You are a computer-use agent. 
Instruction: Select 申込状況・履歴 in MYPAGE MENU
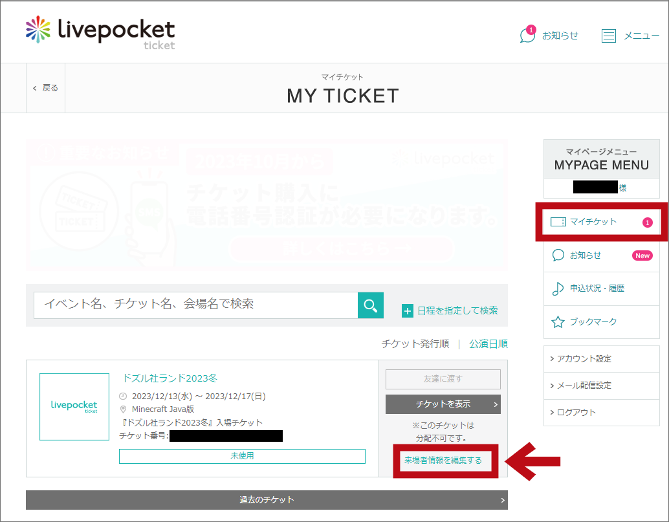602,288
